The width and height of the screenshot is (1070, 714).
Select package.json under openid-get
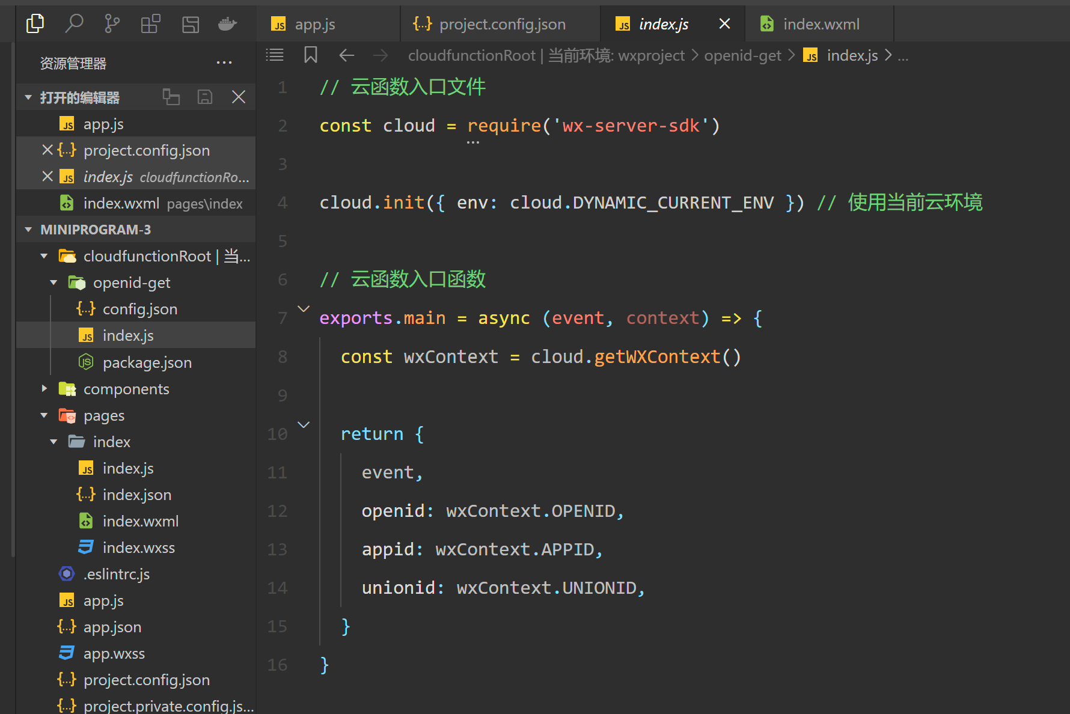147,362
